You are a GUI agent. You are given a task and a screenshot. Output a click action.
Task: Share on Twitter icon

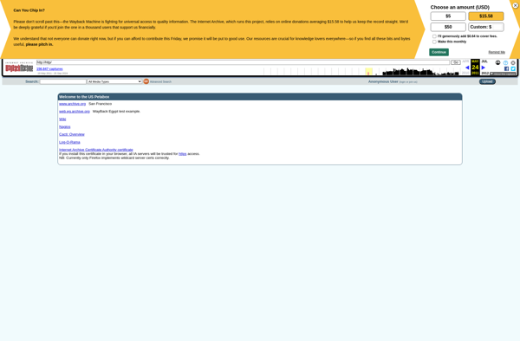513,69
